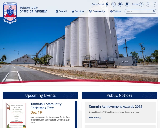
Task: Click the Visitors map icon
Action: pos(111,11)
